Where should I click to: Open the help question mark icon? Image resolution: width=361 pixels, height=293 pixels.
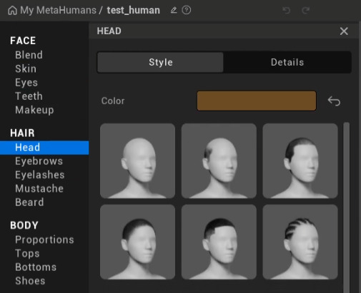click(187, 10)
